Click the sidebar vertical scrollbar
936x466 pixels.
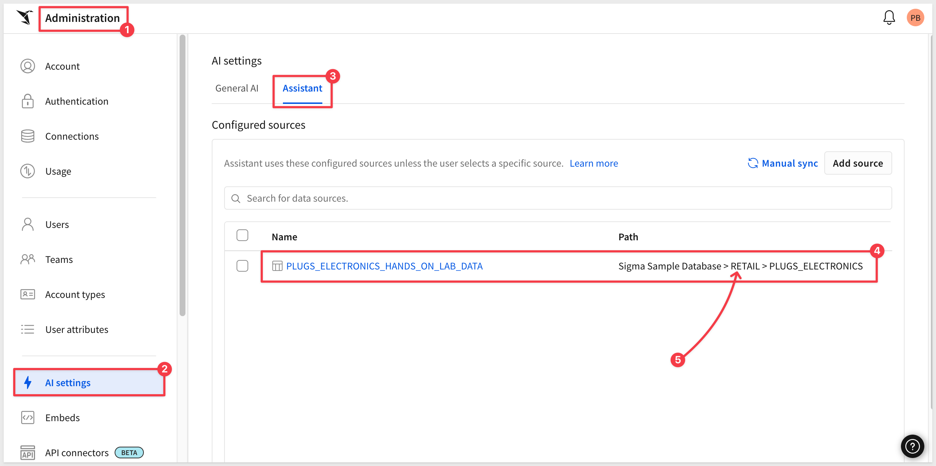183,175
